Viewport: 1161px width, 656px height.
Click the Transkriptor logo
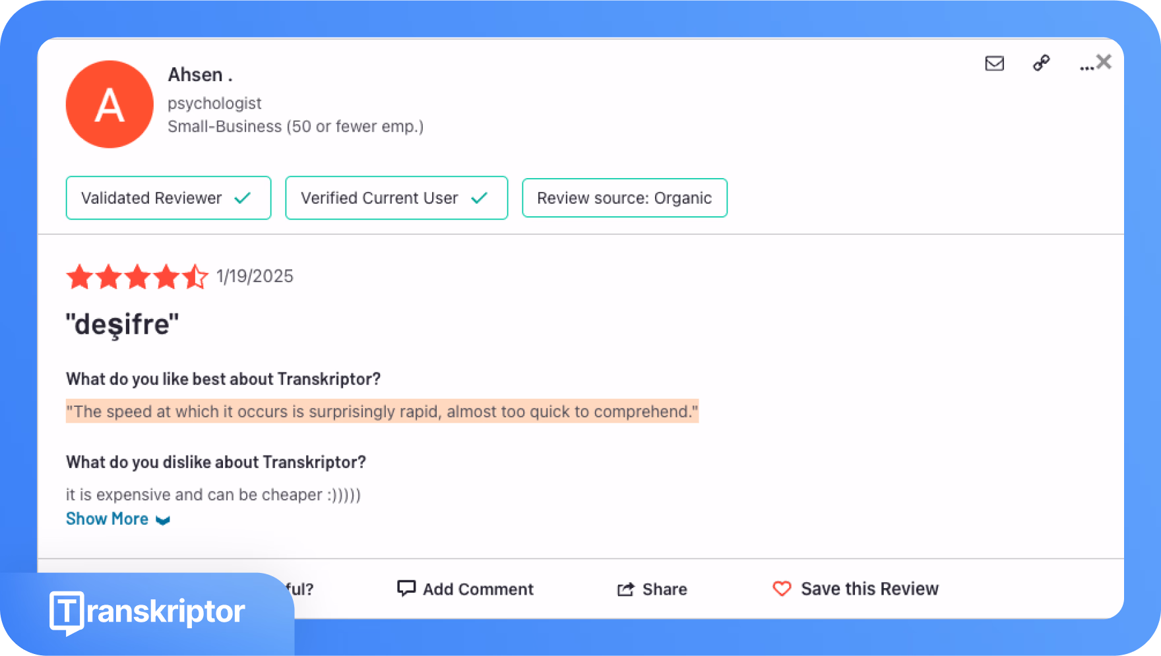[147, 612]
